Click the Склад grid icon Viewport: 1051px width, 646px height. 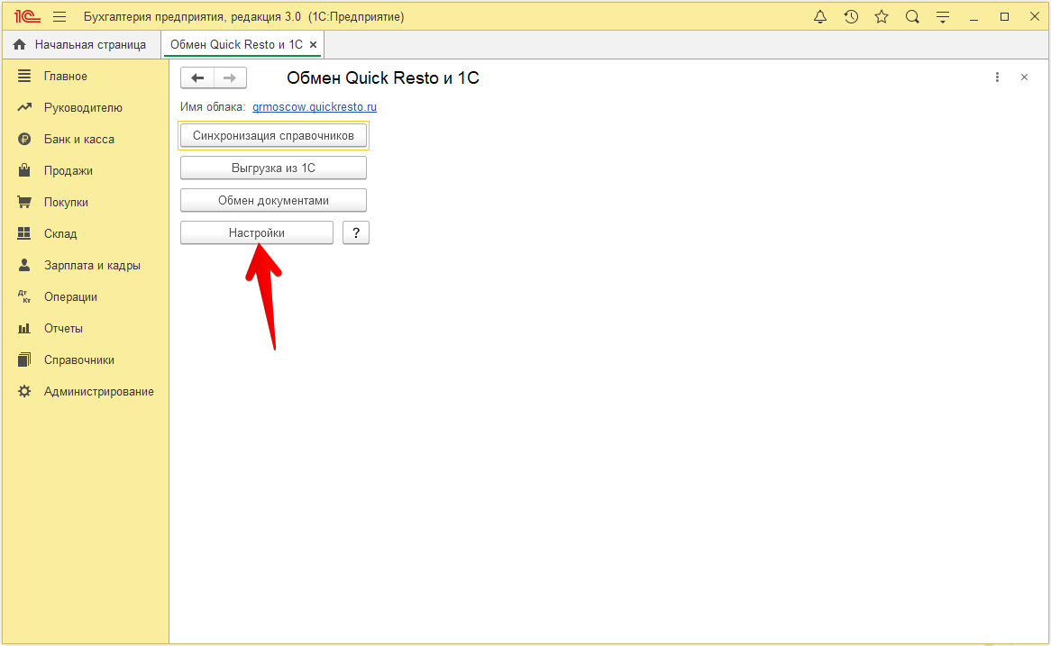tap(24, 233)
